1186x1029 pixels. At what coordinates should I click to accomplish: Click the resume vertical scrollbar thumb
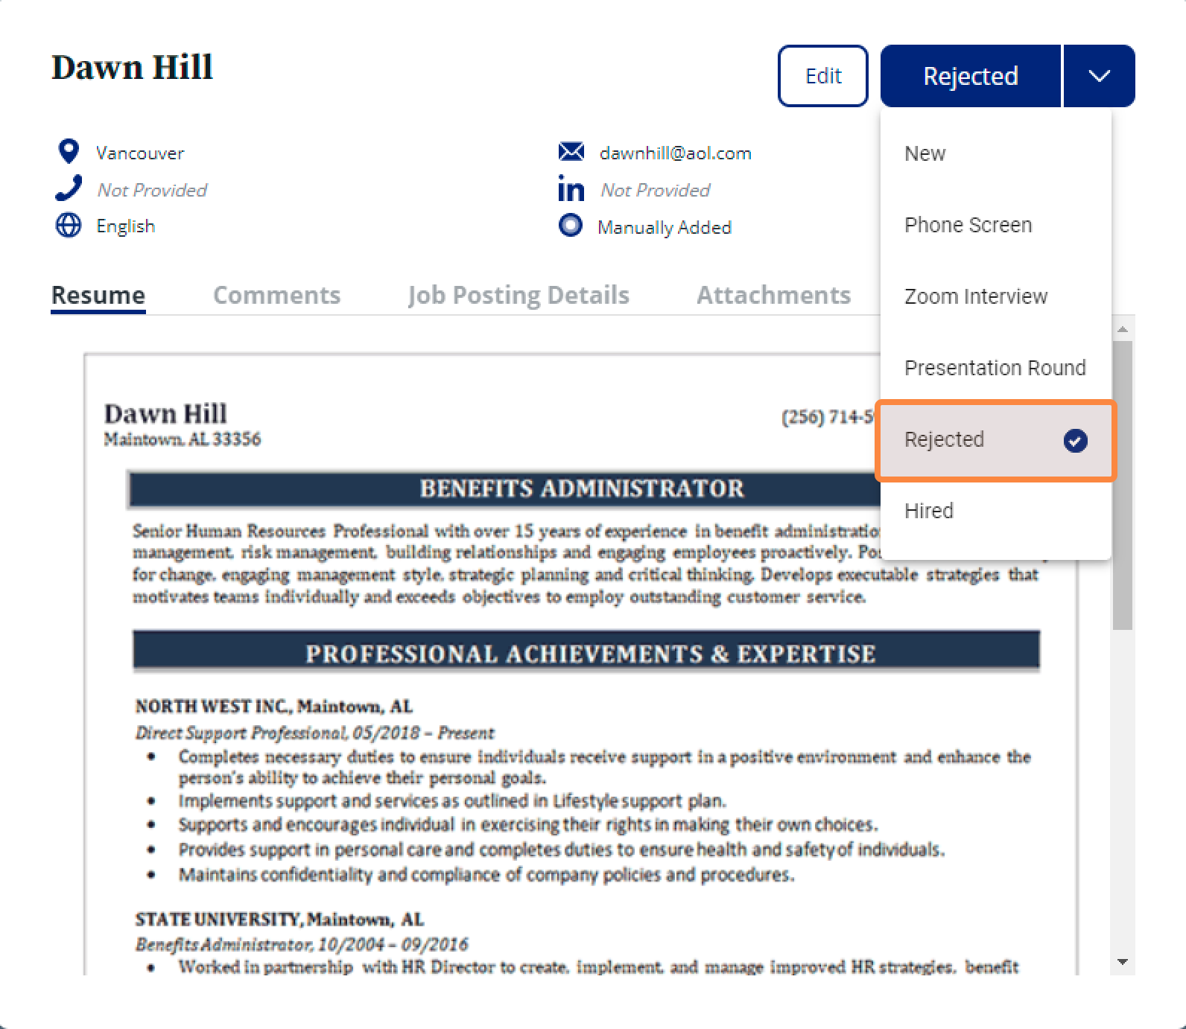[x=1123, y=485]
